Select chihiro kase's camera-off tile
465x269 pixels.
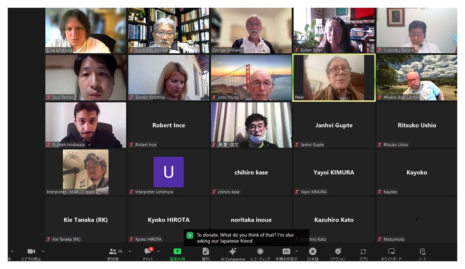click(251, 172)
